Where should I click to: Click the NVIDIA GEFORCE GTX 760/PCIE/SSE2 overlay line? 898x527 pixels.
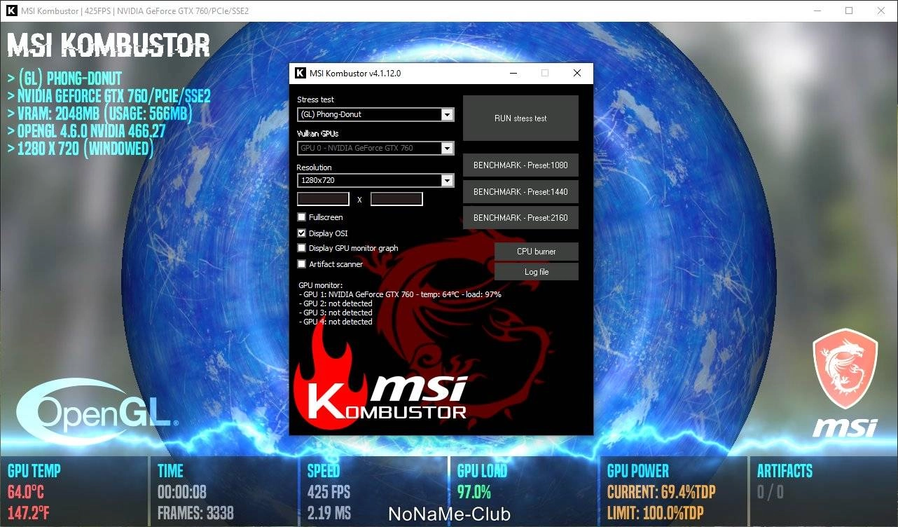point(109,96)
